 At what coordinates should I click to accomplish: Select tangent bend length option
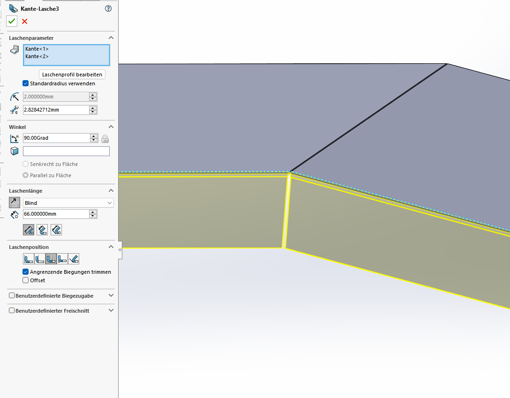pos(56,230)
